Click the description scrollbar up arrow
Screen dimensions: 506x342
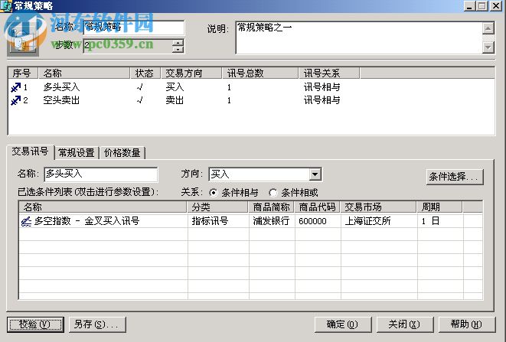click(488, 28)
